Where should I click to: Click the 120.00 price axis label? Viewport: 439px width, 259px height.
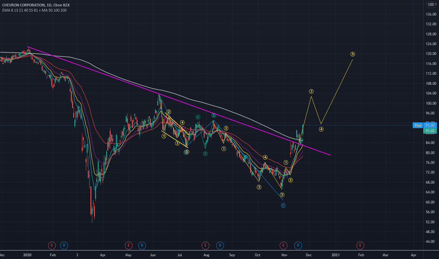tap(431, 54)
